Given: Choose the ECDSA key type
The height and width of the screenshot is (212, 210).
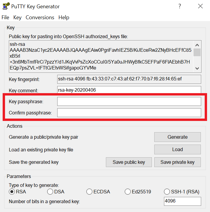Looking at the screenshot, I should [x=89, y=192].
